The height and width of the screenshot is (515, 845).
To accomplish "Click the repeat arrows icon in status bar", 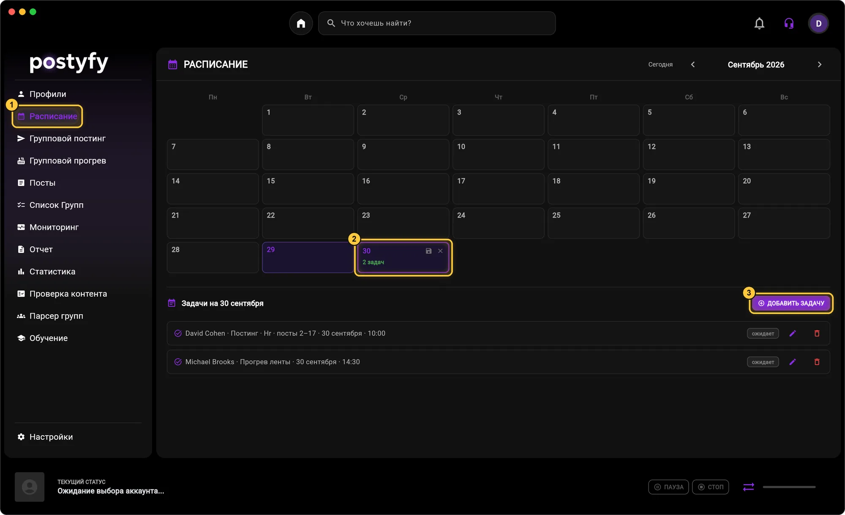I will [x=748, y=487].
